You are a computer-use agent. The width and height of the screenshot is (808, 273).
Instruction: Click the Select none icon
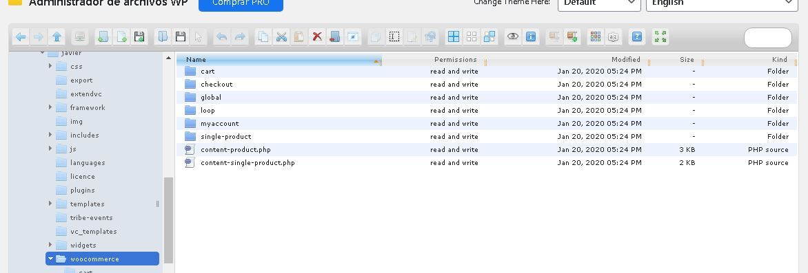(x=472, y=37)
